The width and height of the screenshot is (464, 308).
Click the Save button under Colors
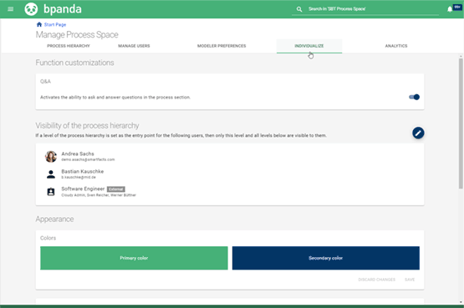tap(410, 280)
